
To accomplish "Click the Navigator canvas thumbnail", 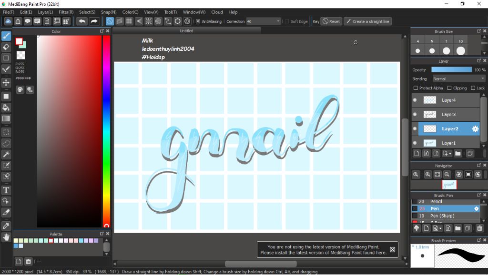I will 449,185.
